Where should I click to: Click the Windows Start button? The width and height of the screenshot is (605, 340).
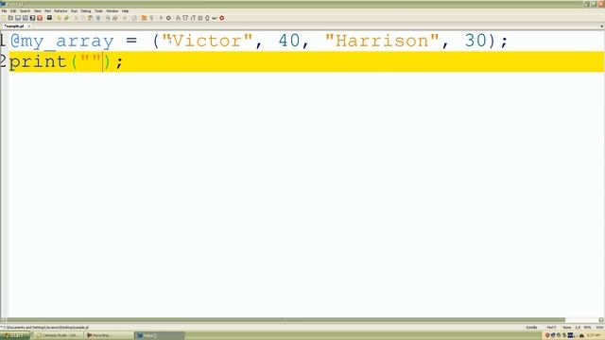tap(15, 335)
